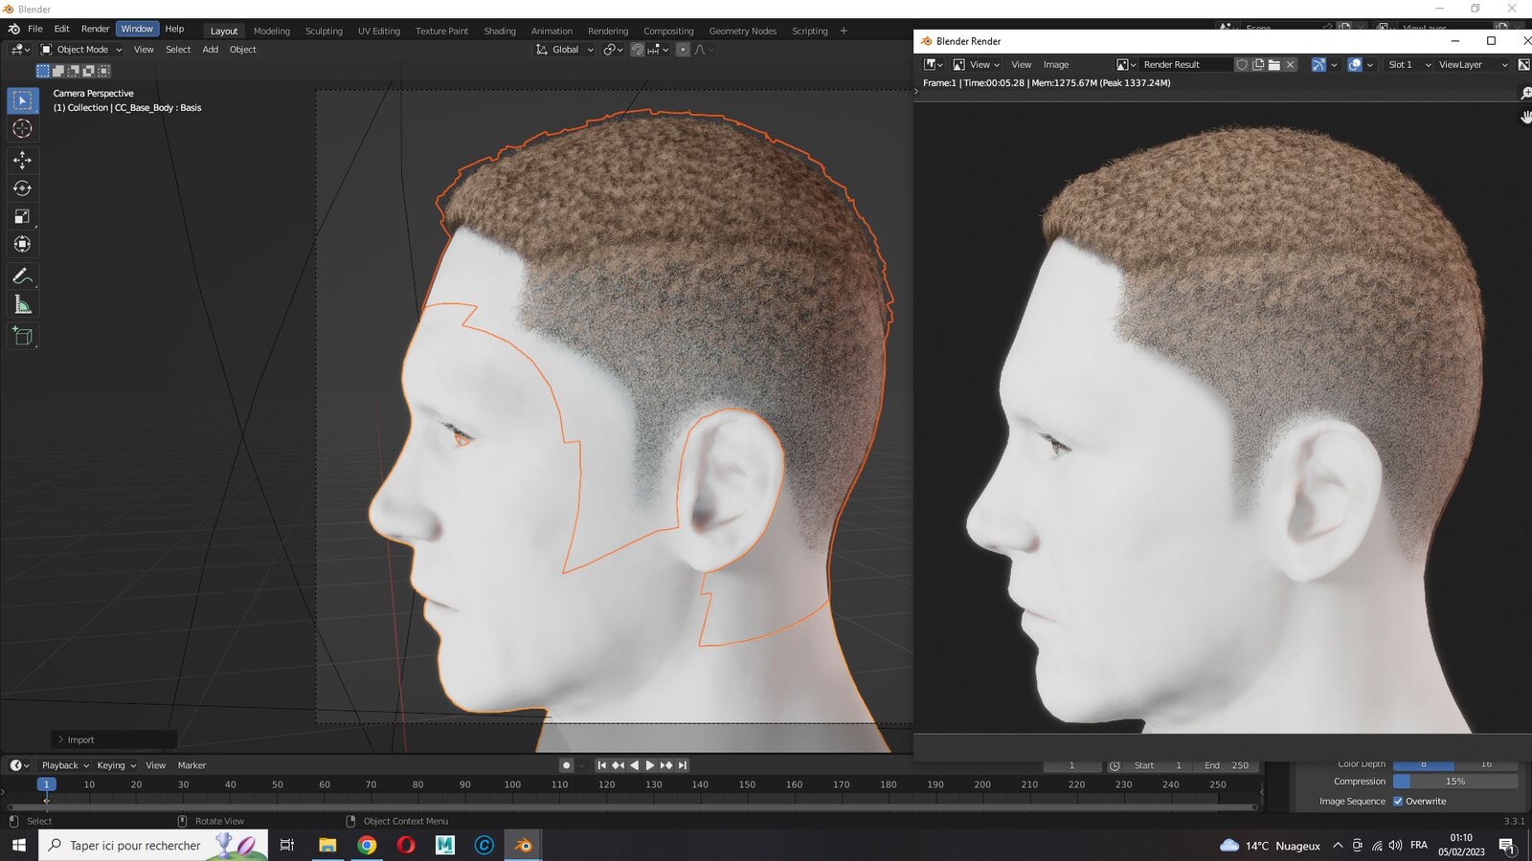
Task: Open Add menu in viewport header
Action: click(x=210, y=50)
